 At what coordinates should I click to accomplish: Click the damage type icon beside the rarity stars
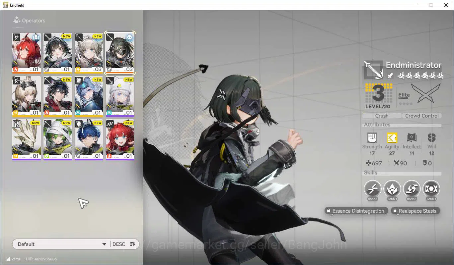point(390,76)
